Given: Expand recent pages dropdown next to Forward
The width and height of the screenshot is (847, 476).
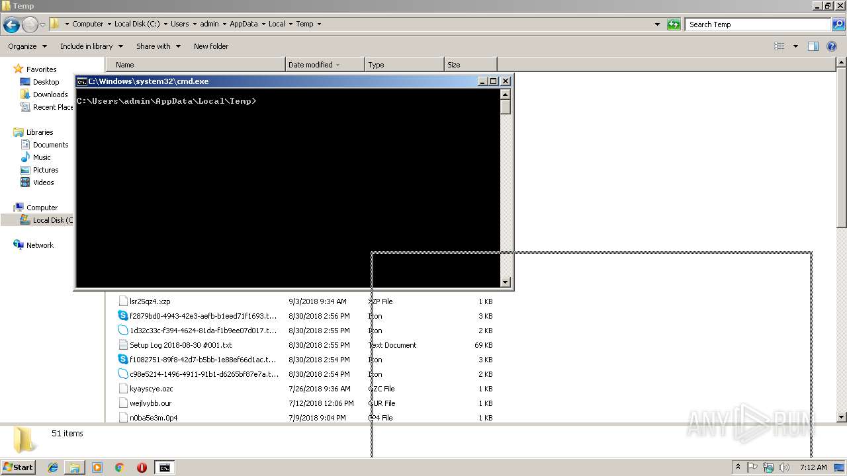Looking at the screenshot, I should [42, 24].
